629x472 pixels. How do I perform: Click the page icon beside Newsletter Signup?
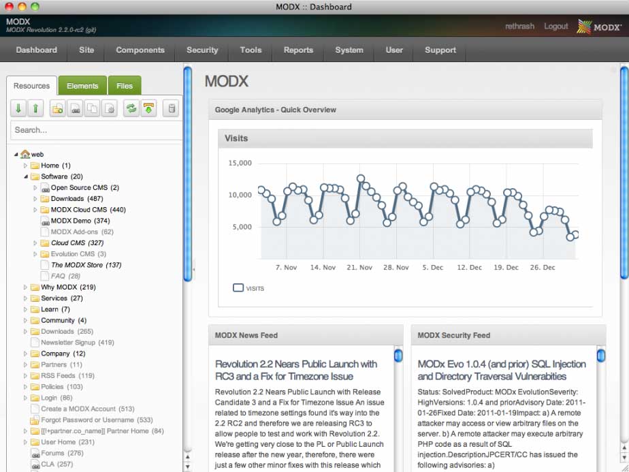click(35, 343)
